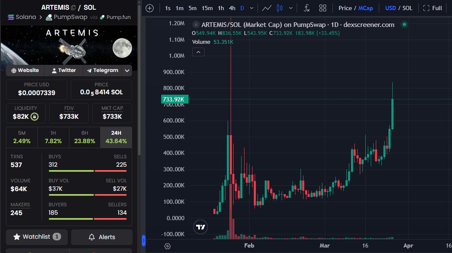Click the symbol avatar 'A' in legend
The height and width of the screenshot is (253, 452).
[x=196, y=24]
